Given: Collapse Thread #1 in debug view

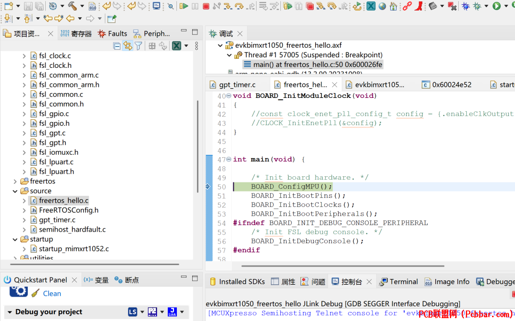Looking at the screenshot, I should (229, 55).
